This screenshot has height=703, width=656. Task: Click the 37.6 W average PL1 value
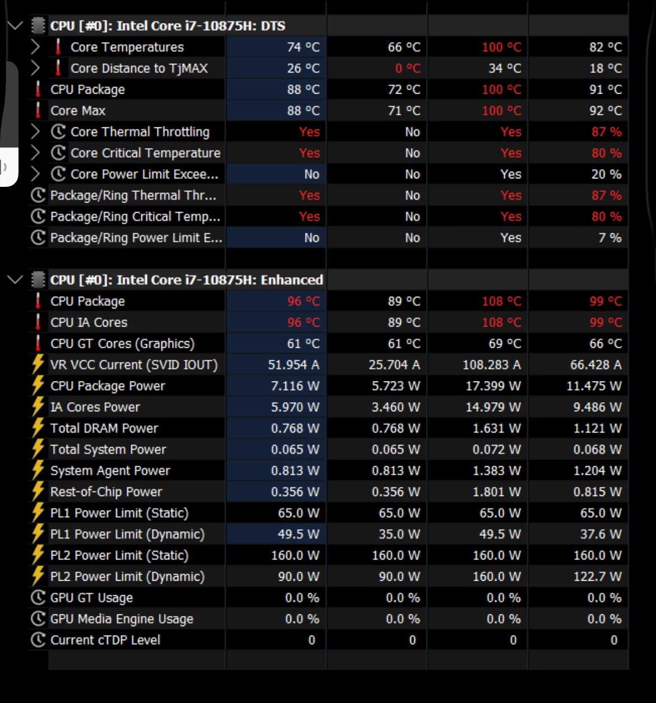(x=601, y=534)
